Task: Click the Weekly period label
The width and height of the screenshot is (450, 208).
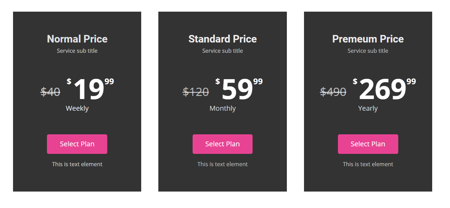Action: point(77,108)
